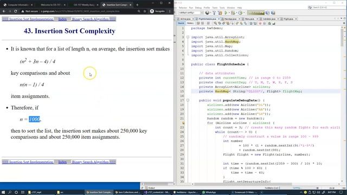Open a new Chrome tab

click(137, 5)
